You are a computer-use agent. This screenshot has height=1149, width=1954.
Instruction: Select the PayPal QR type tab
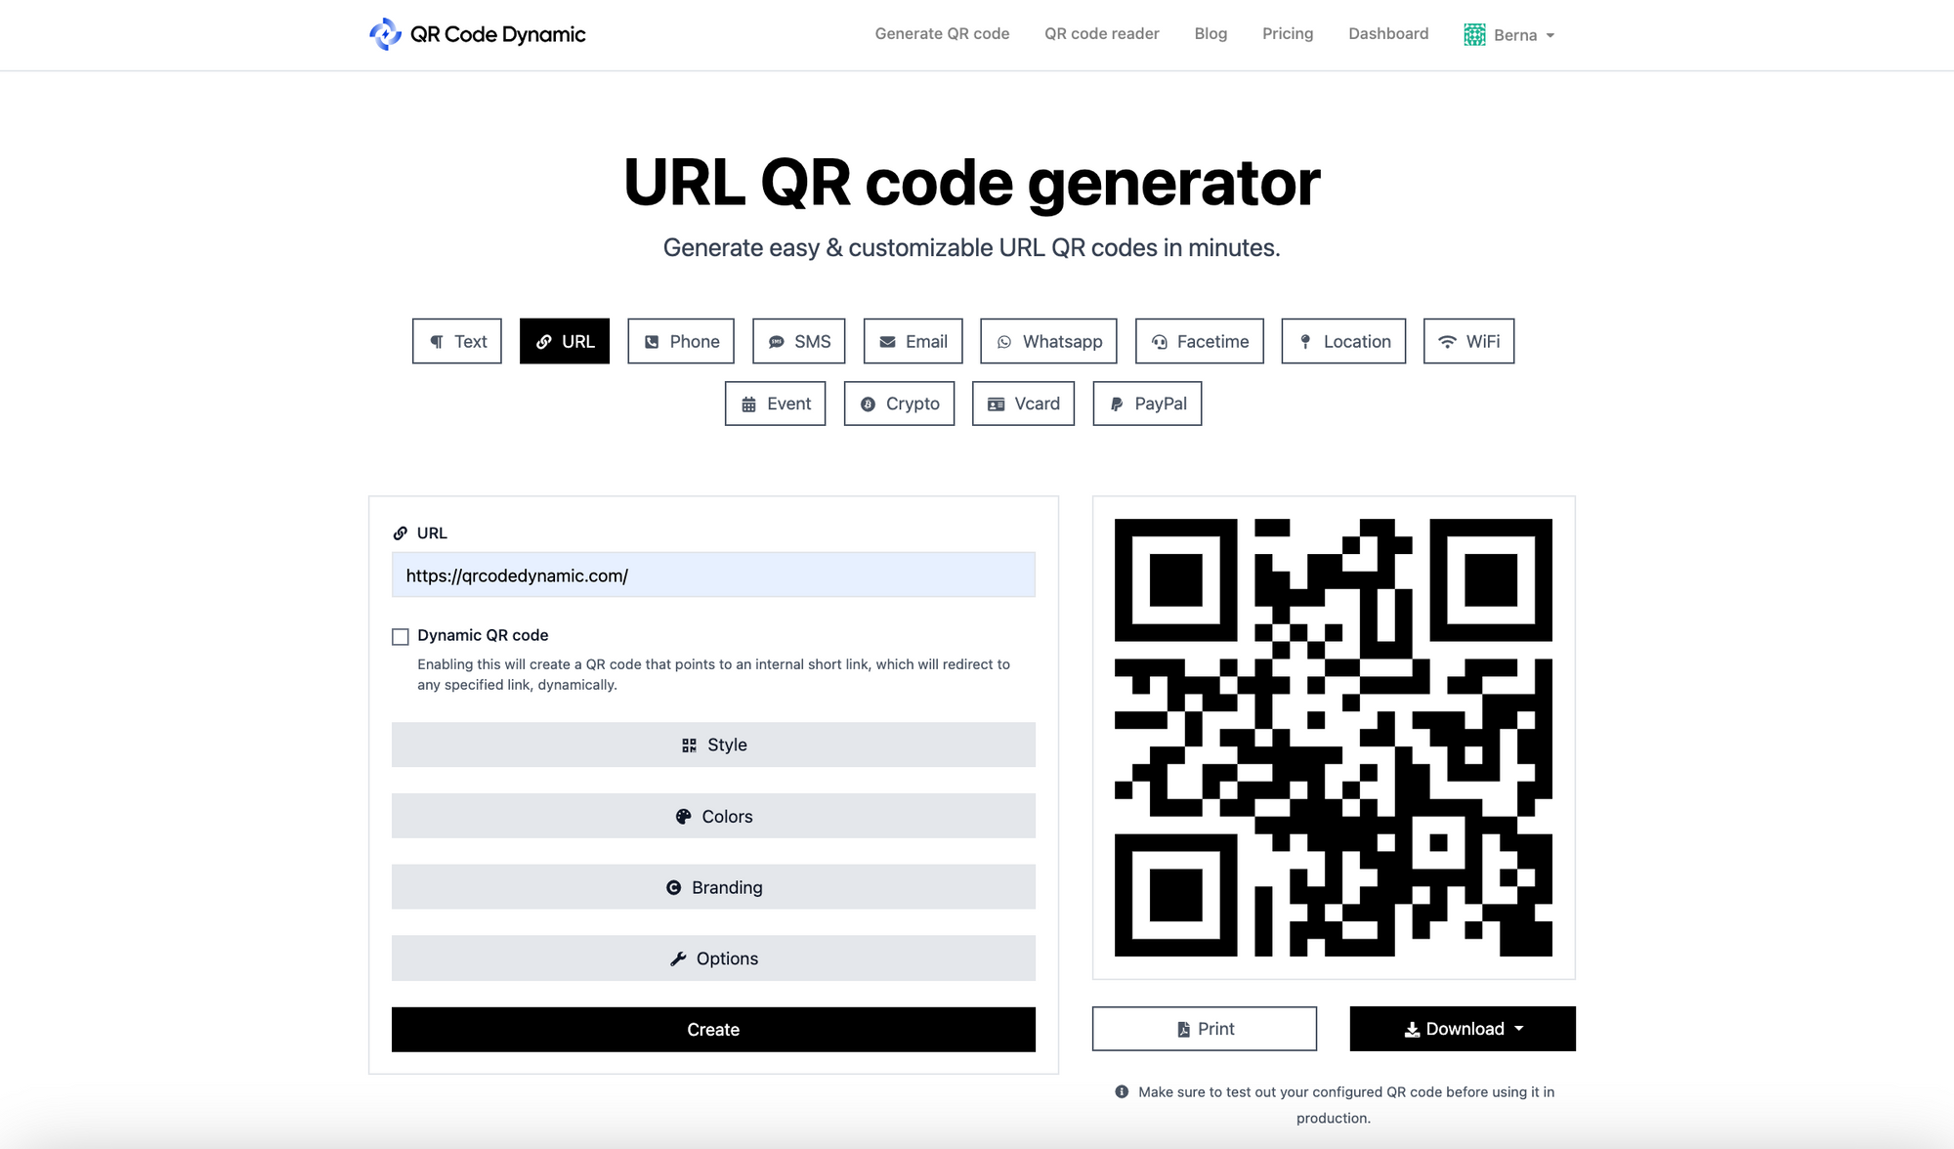[x=1147, y=403]
